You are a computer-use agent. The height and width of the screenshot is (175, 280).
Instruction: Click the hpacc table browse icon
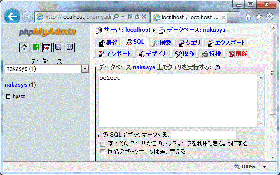click(8, 97)
